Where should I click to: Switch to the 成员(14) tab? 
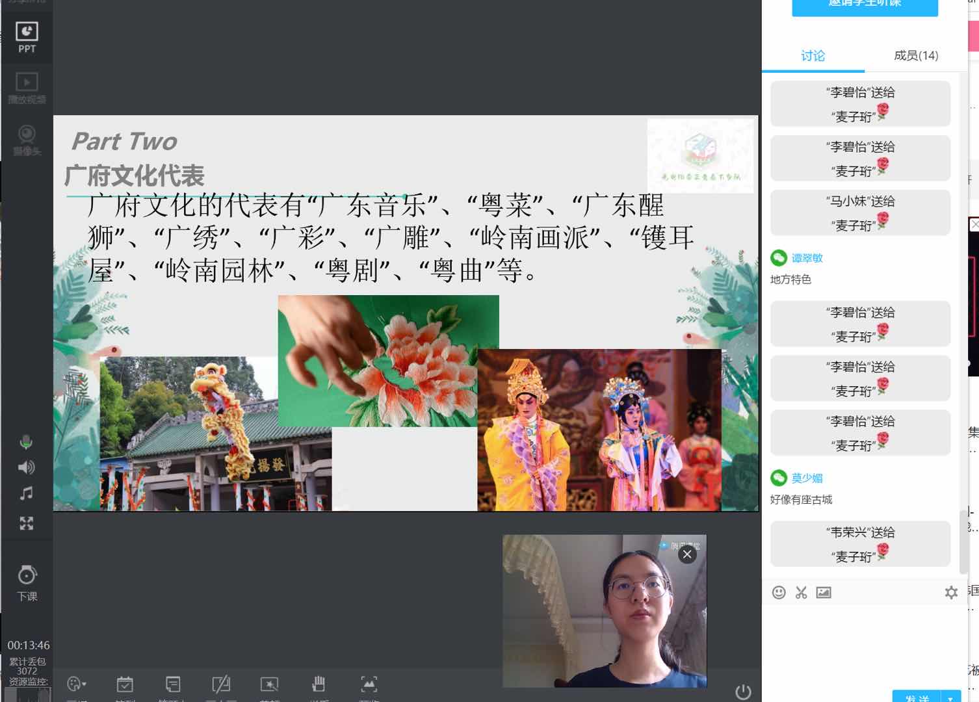[x=916, y=56]
